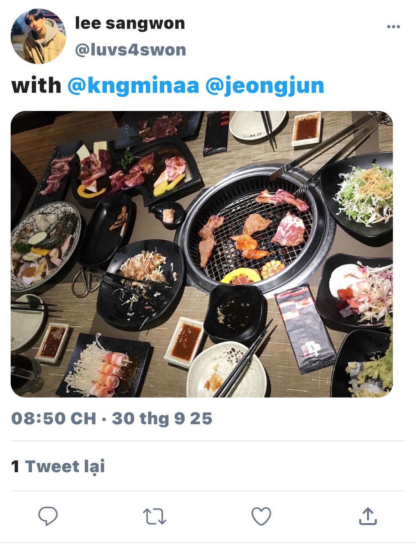This screenshot has height=549, width=416.
Task: Click the @luvs4swon handle
Action: [x=130, y=50]
